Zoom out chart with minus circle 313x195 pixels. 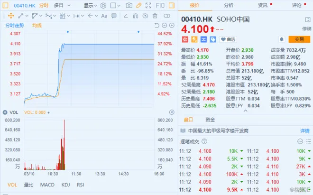(x=164, y=25)
